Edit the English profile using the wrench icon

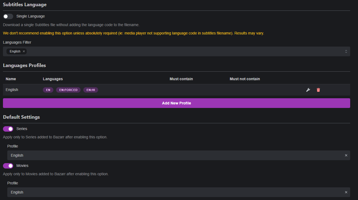pyautogui.click(x=308, y=90)
